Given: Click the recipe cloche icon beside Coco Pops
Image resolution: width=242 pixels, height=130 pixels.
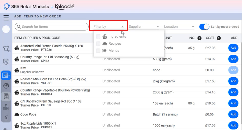Looking at the screenshot, I should click(x=17, y=114).
